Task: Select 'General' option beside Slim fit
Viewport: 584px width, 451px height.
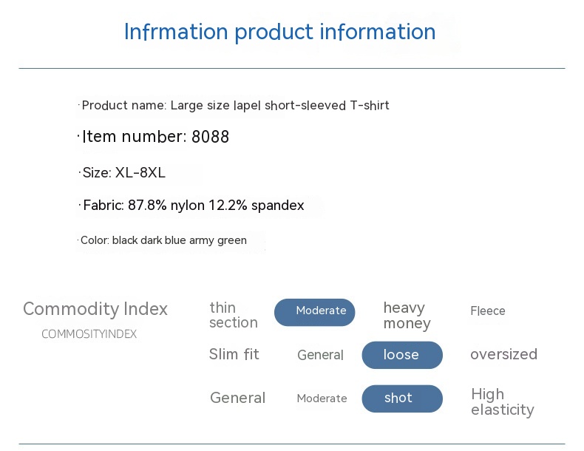Action: click(x=320, y=355)
